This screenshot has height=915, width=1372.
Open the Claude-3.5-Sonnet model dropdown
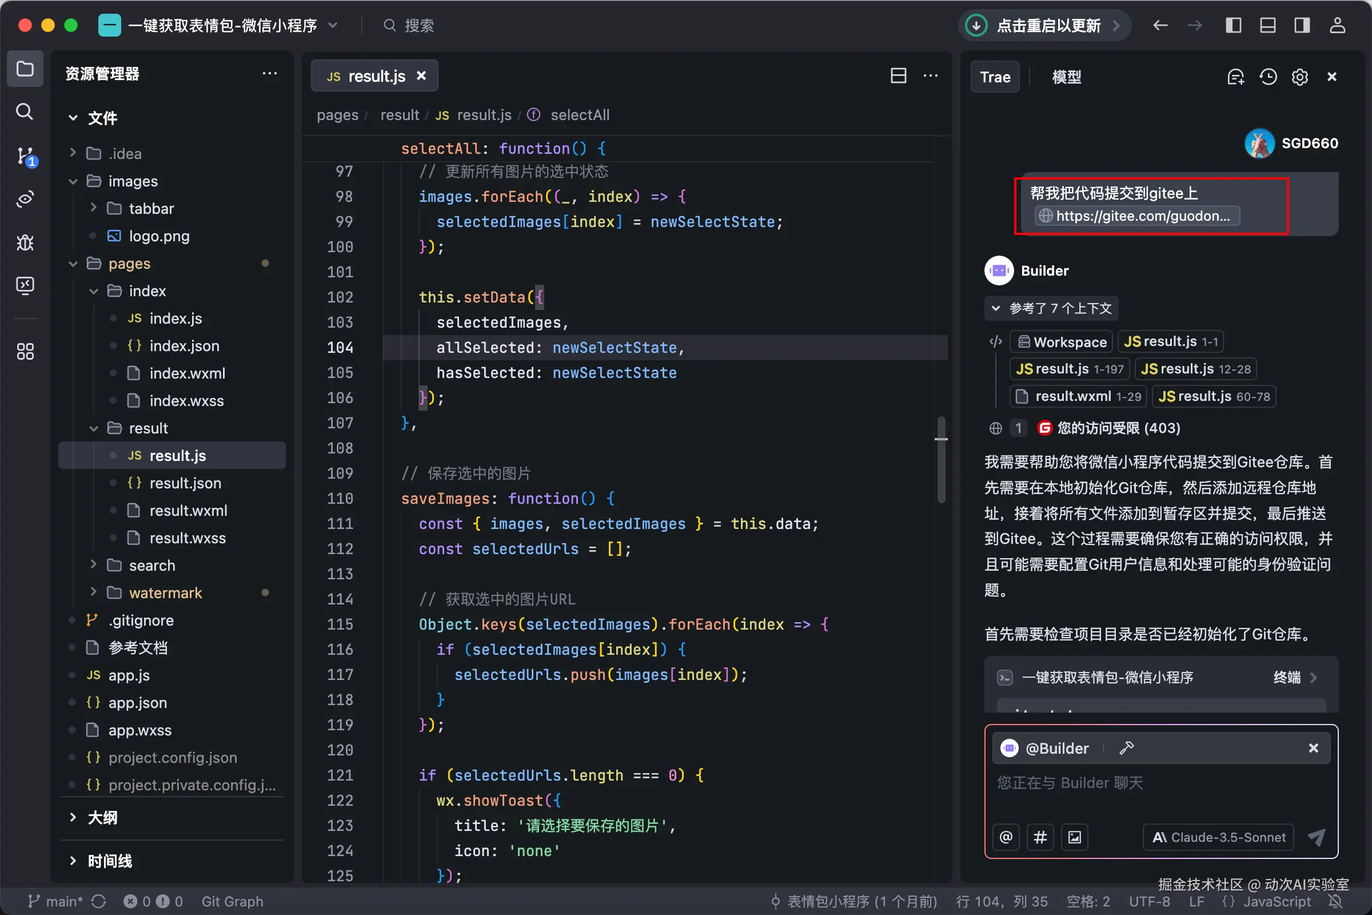(x=1219, y=837)
